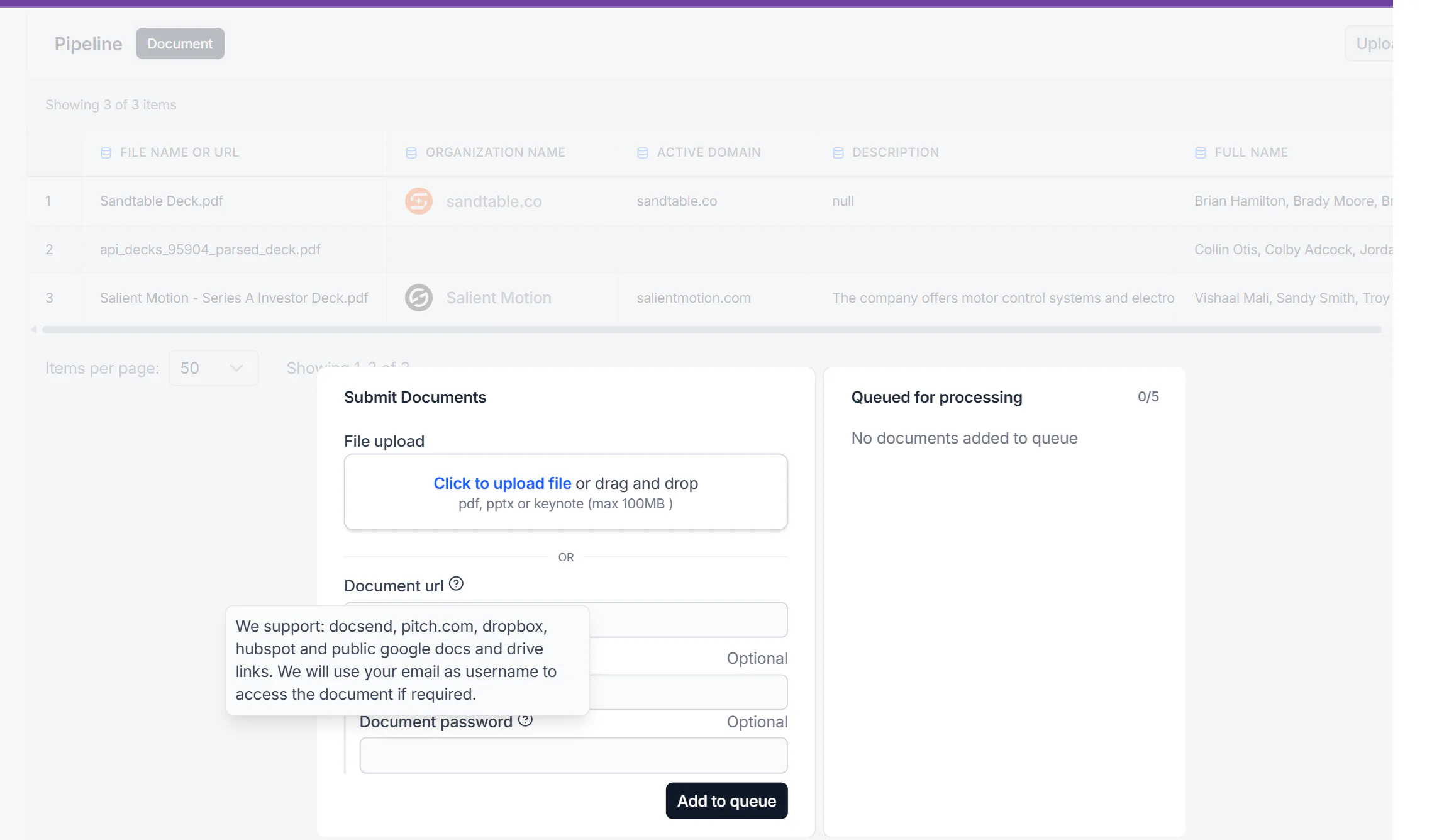Click the Organization Name column icon
The height and width of the screenshot is (840, 1449).
411,153
